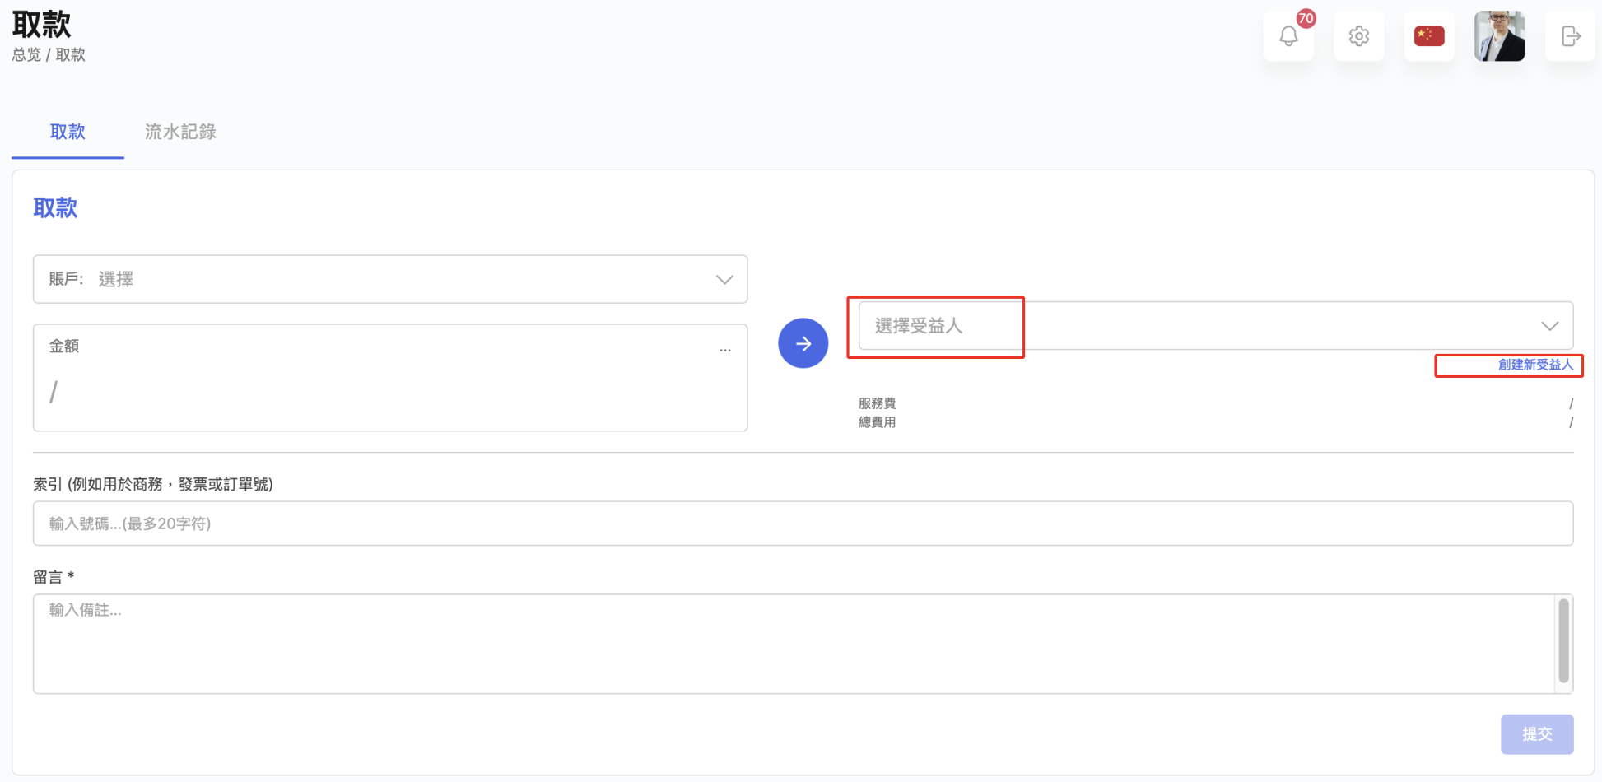This screenshot has width=1602, height=782.
Task: Click the logout icon
Action: tap(1571, 36)
